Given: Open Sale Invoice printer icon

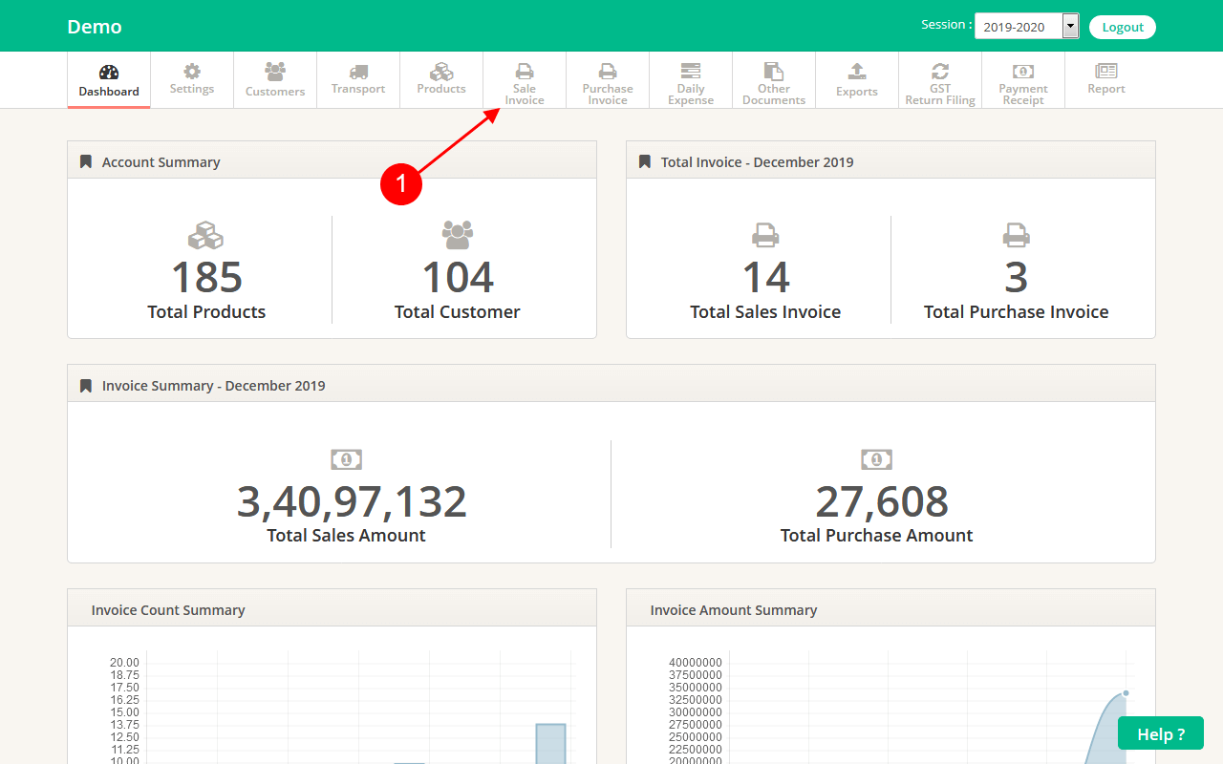Looking at the screenshot, I should point(525,72).
